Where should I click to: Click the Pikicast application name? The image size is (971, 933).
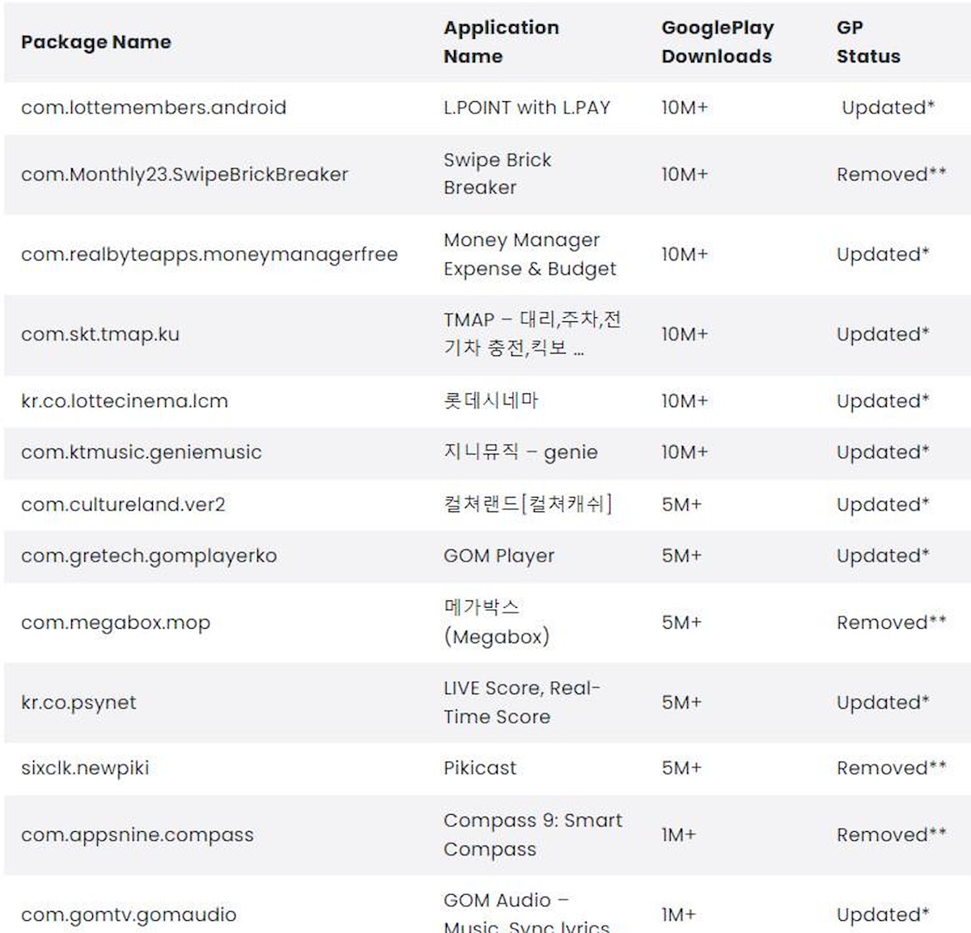pyautogui.click(x=480, y=768)
